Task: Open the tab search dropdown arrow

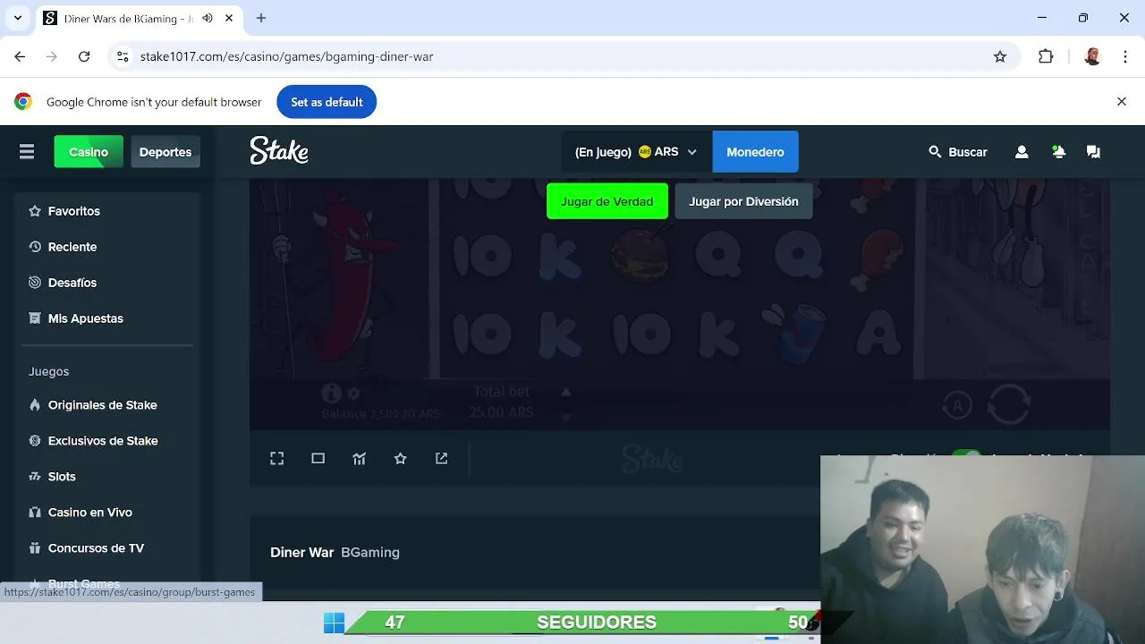Action: 17,18
